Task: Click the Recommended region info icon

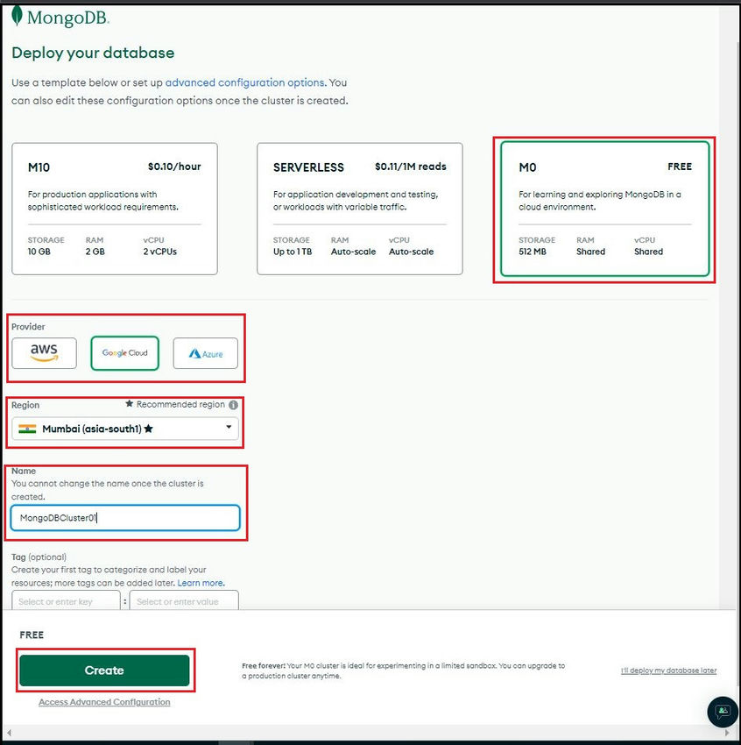Action: (233, 404)
